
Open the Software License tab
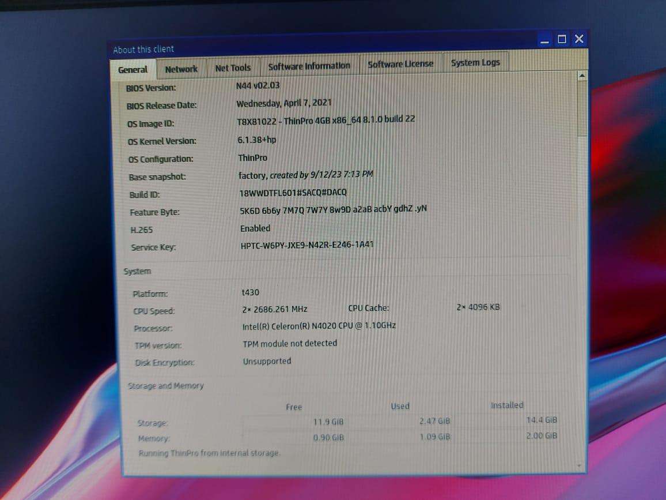coord(400,64)
